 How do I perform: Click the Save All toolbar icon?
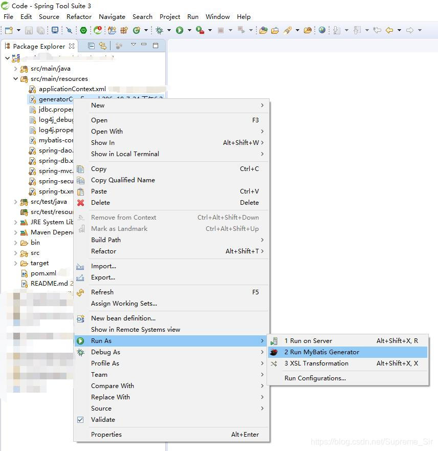coord(41,30)
